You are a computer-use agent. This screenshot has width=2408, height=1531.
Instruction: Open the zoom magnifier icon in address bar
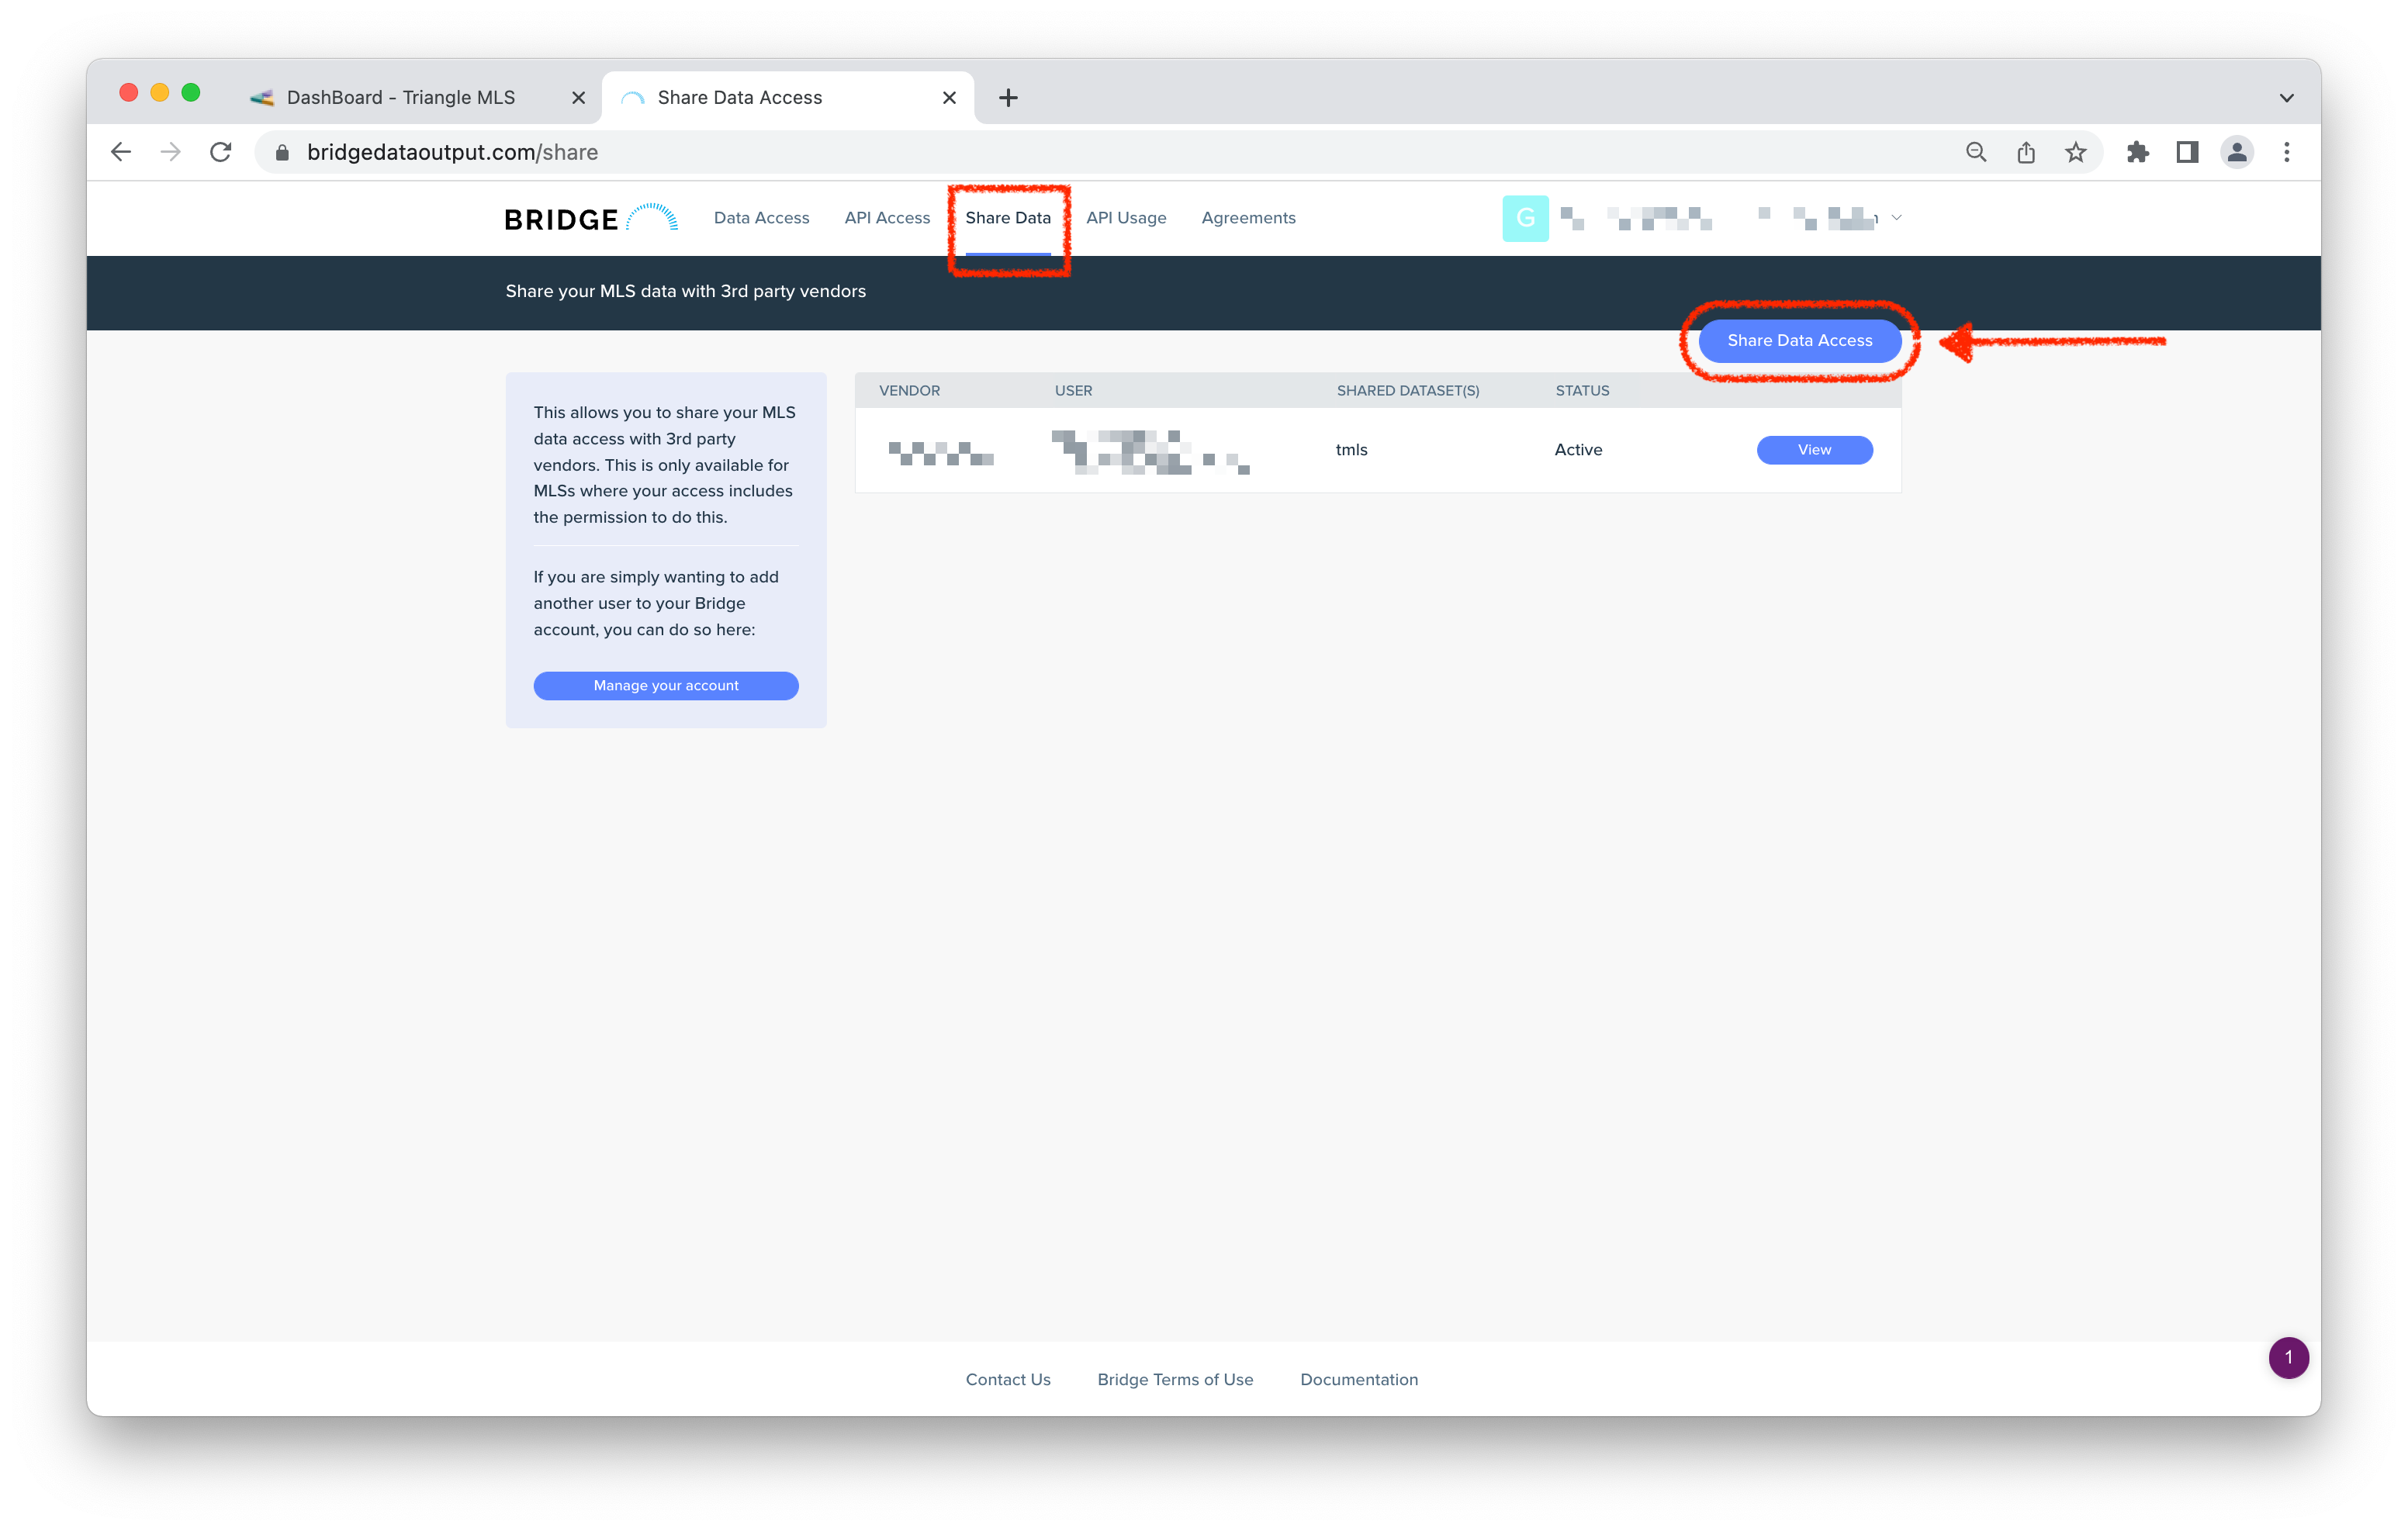(x=1975, y=152)
